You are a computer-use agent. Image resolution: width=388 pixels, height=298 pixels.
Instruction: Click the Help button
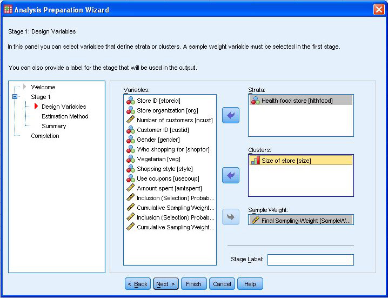point(250,284)
